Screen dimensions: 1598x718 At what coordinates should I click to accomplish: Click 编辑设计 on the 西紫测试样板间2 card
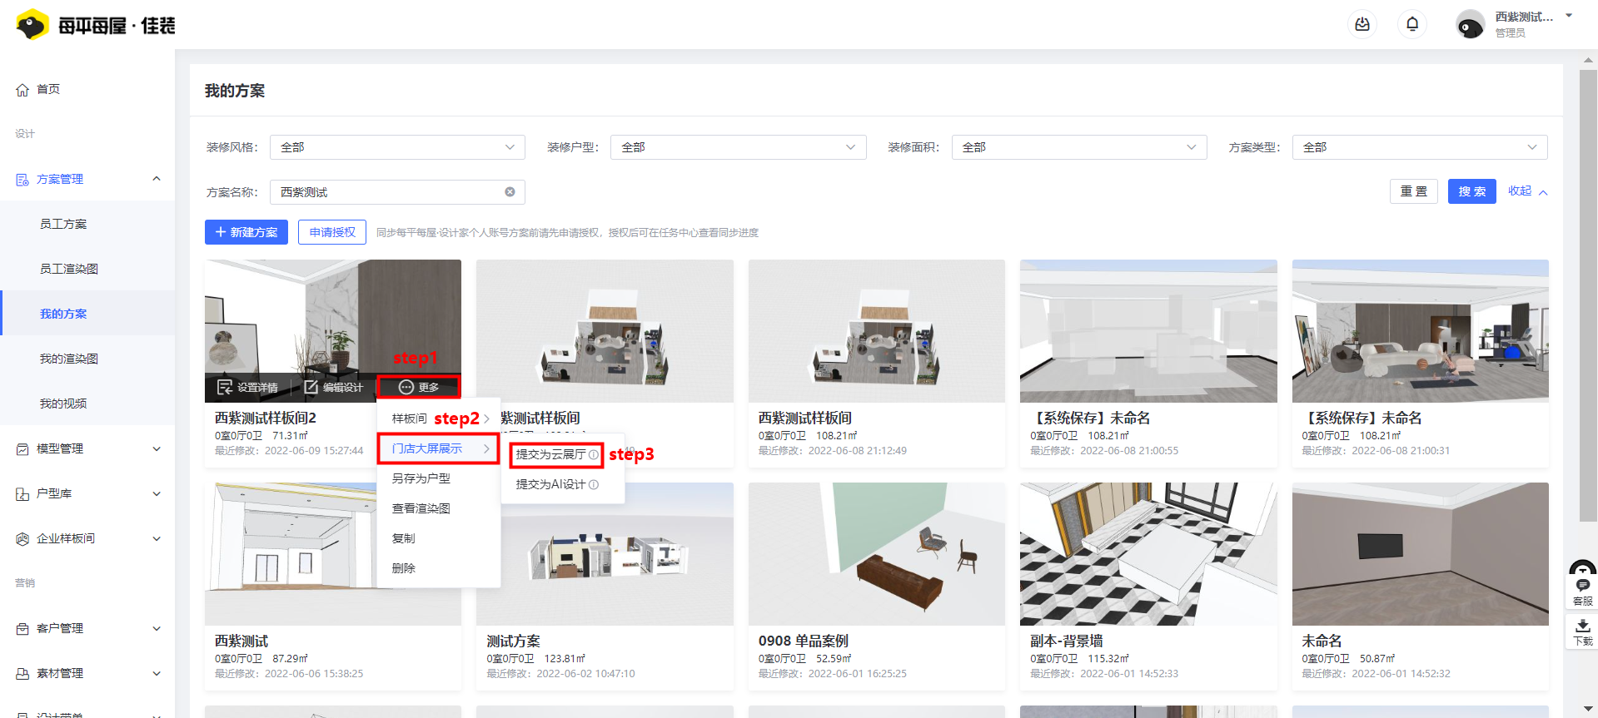coord(333,387)
